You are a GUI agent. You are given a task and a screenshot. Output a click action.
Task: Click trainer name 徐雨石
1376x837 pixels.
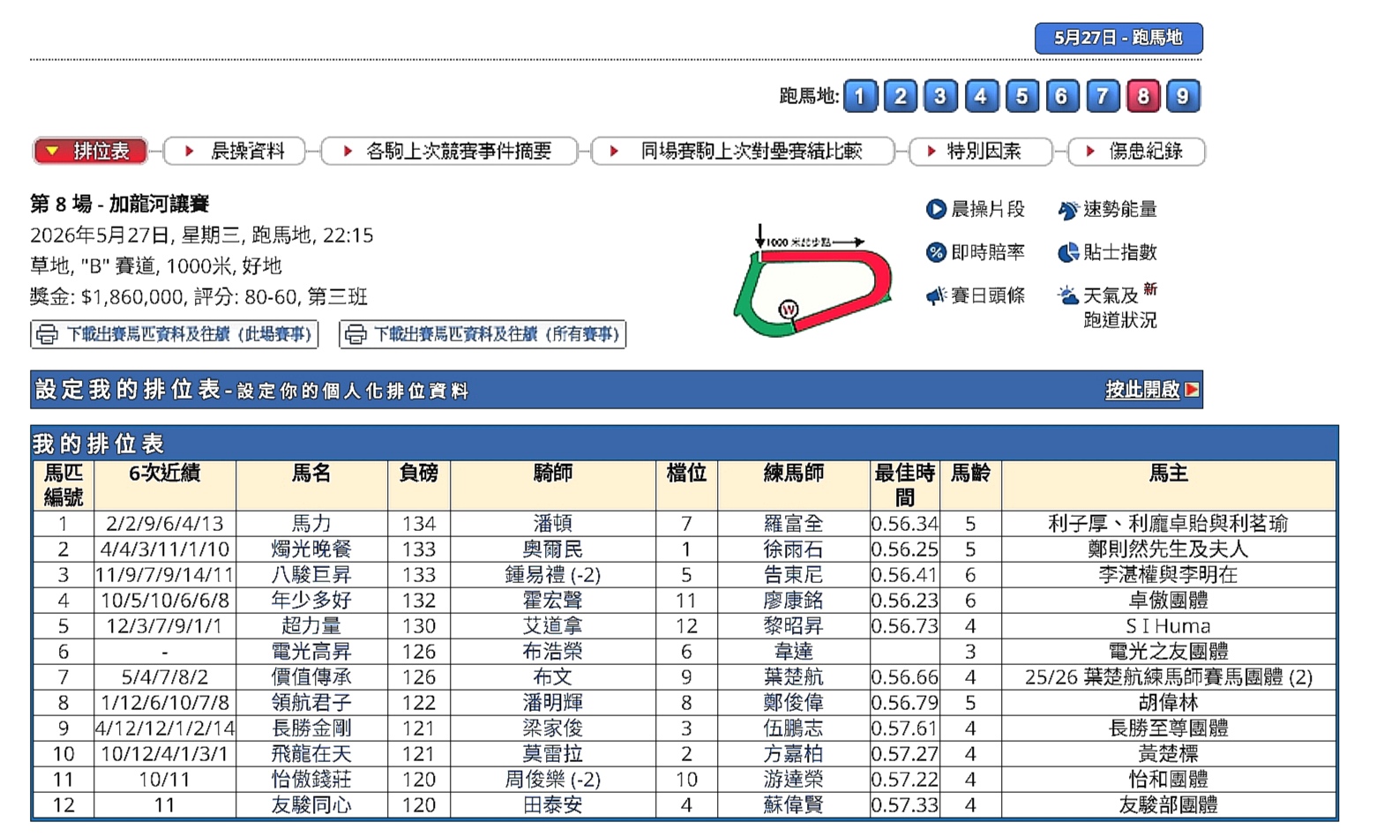(x=793, y=549)
